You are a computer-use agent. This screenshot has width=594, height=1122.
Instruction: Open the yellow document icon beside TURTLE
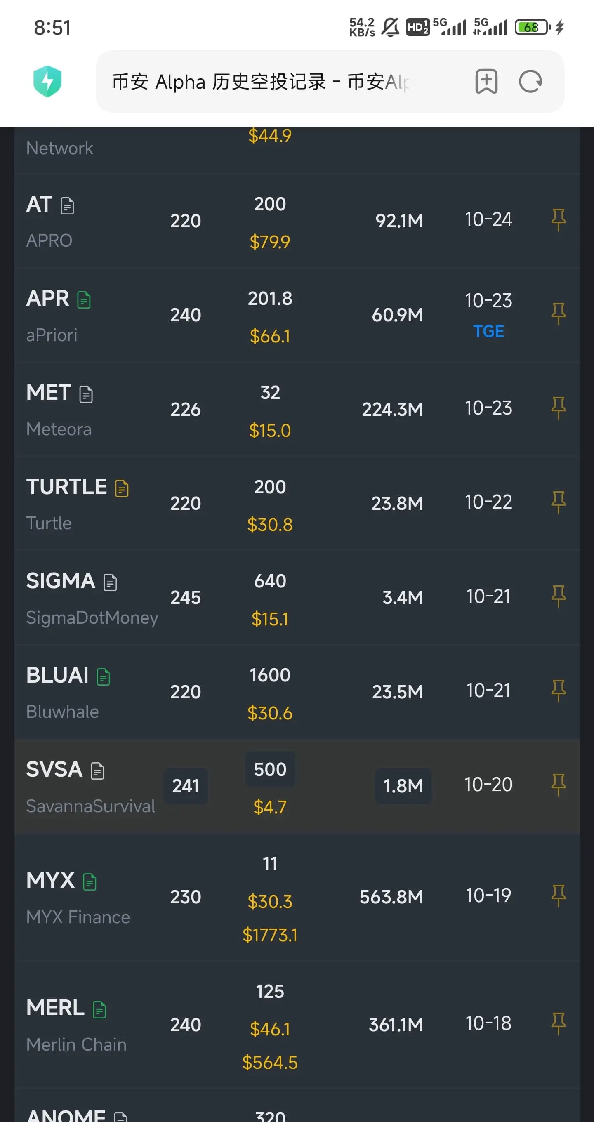pos(122,488)
